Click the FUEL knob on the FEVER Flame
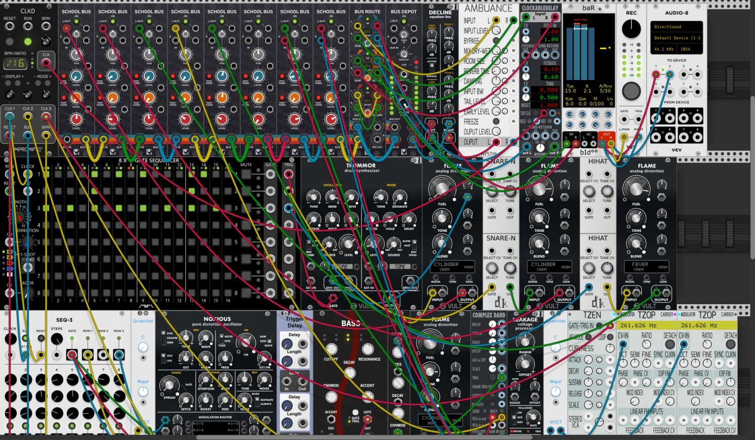This screenshot has height=440, width=755. [x=636, y=189]
